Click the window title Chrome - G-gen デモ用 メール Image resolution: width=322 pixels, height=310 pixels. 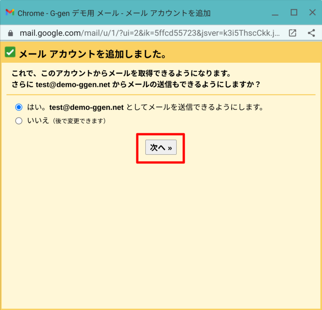[x=114, y=13]
